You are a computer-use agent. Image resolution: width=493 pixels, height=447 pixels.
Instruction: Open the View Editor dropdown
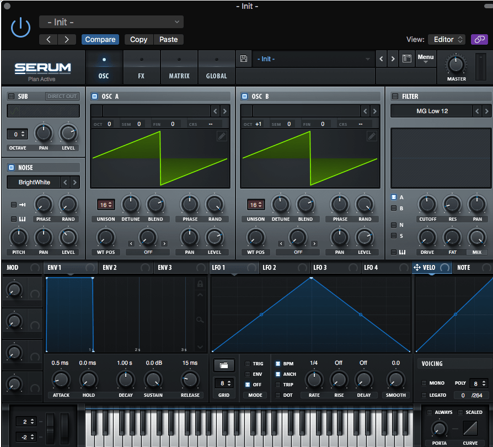447,39
